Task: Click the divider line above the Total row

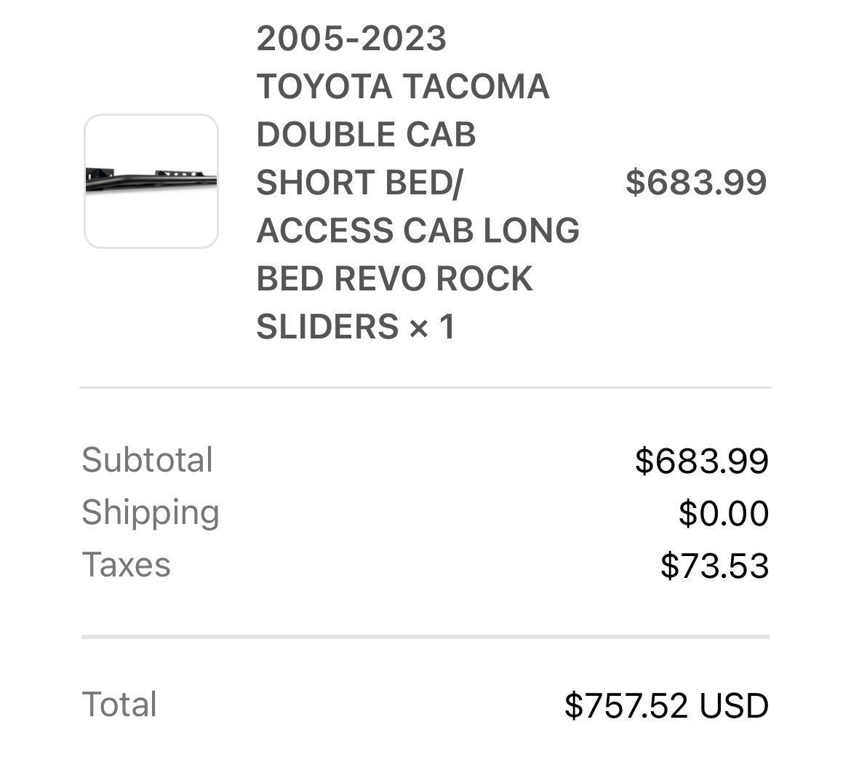Action: [x=425, y=636]
